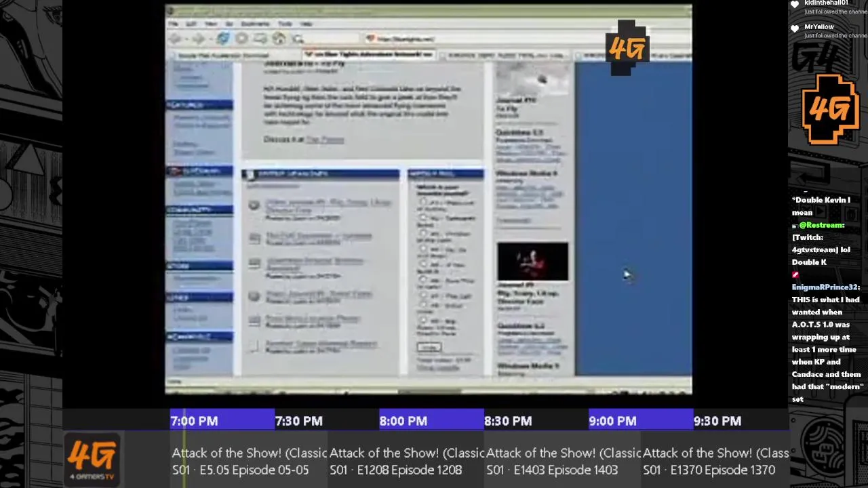Select the second poll radio option
The height and width of the screenshot is (488, 868).
(x=423, y=218)
